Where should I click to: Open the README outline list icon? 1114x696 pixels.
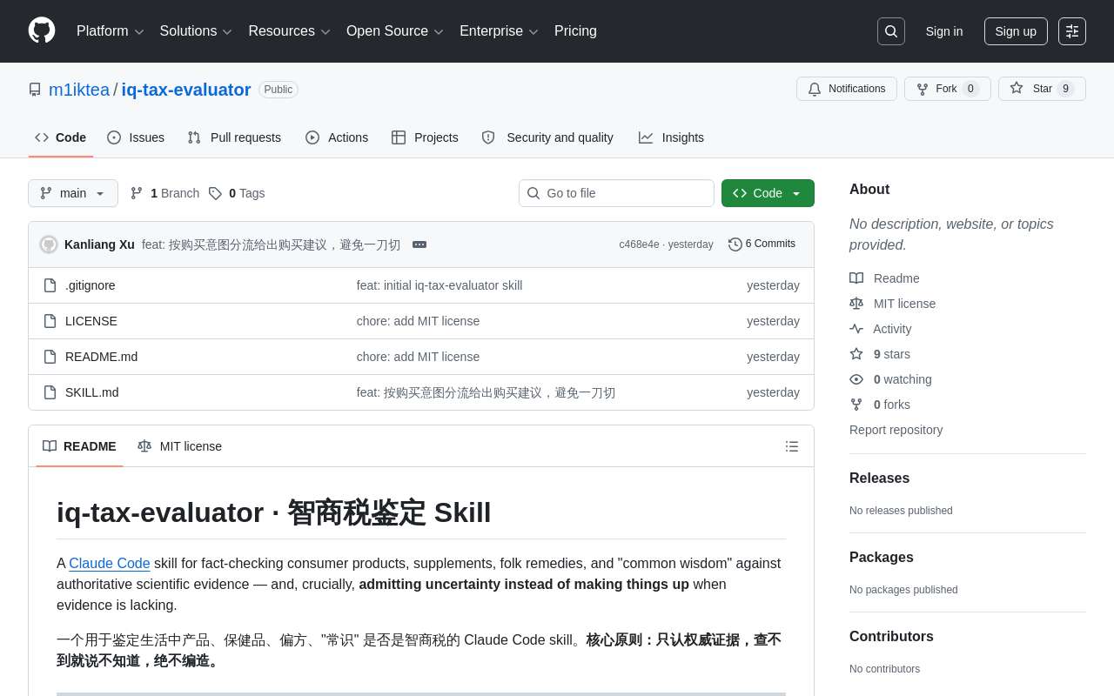point(791,446)
